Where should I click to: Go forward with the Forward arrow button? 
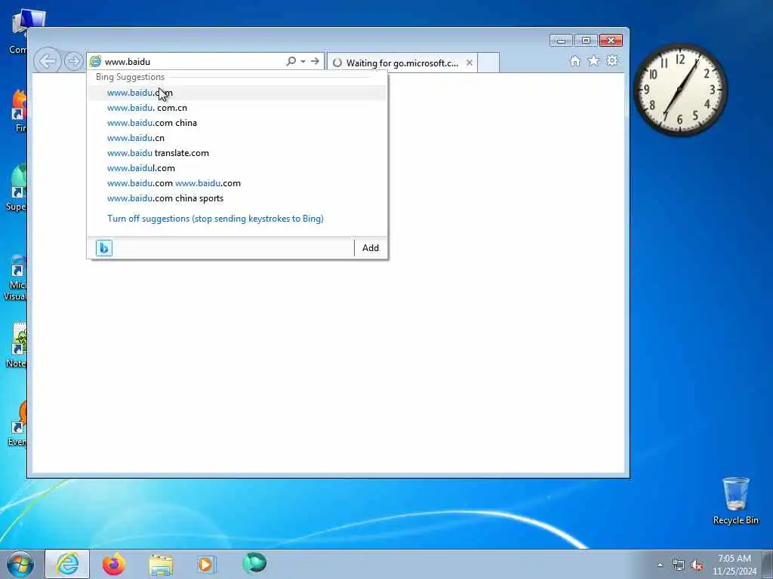coord(73,62)
